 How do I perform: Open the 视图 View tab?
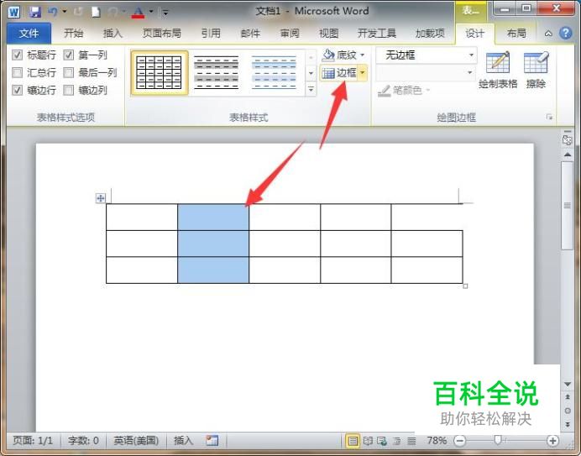coord(329,34)
